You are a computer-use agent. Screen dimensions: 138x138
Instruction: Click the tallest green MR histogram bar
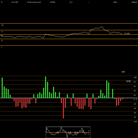[46, 87]
